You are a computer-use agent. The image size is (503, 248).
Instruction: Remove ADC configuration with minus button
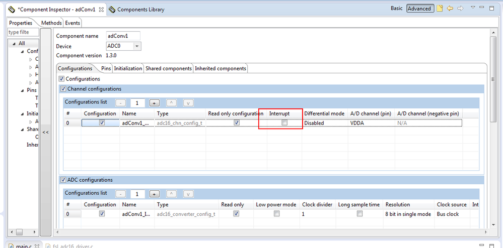click(121, 194)
